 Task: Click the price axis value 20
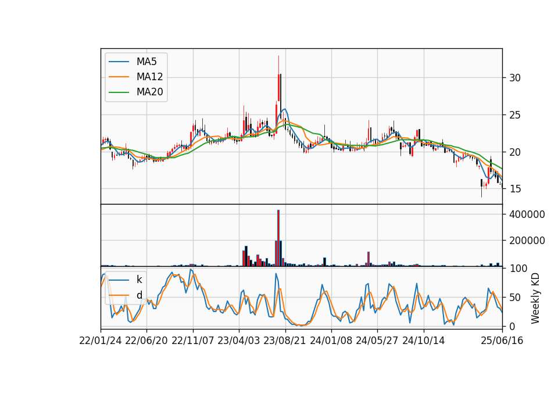click(x=515, y=152)
